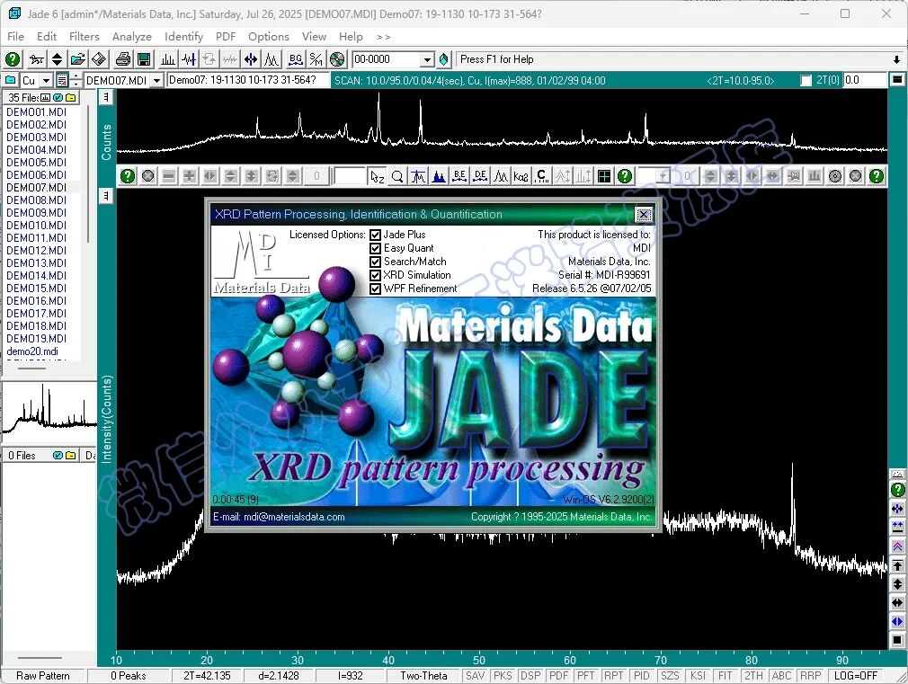Toggle Raw Pattern display in status bar
Viewport: 908px width, 684px height.
pos(43,675)
